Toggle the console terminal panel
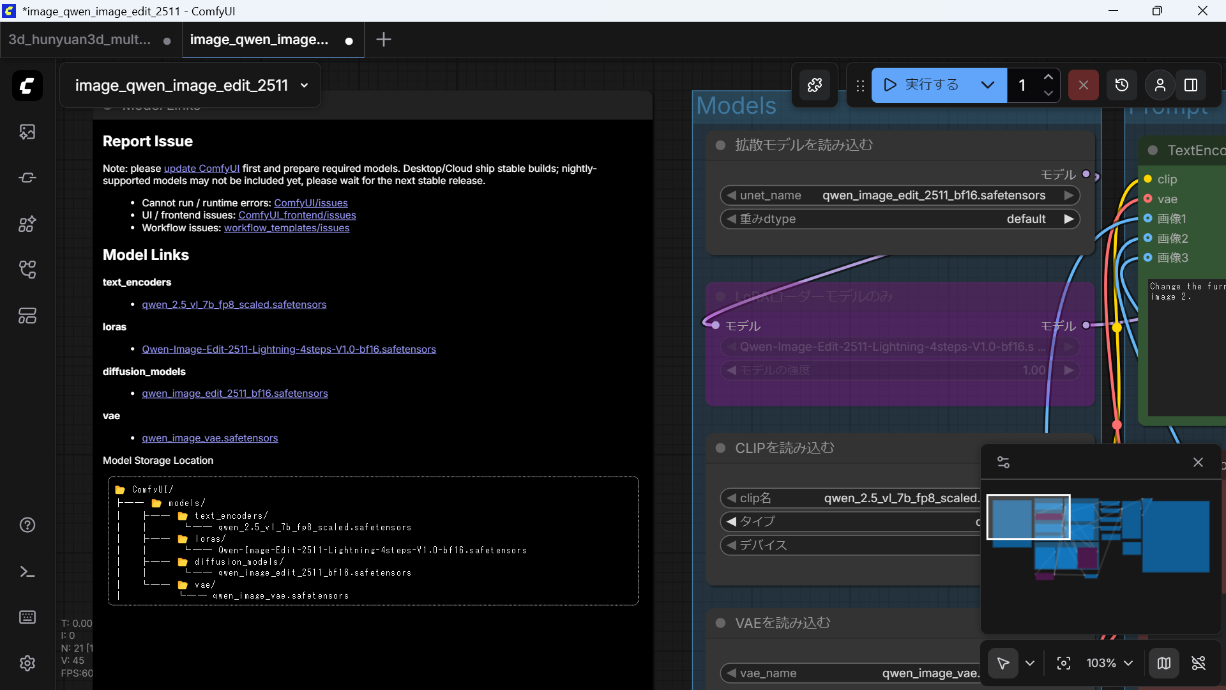 point(27,571)
